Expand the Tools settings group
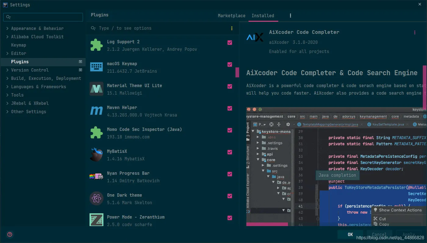The height and width of the screenshot is (243, 427). 7,95
